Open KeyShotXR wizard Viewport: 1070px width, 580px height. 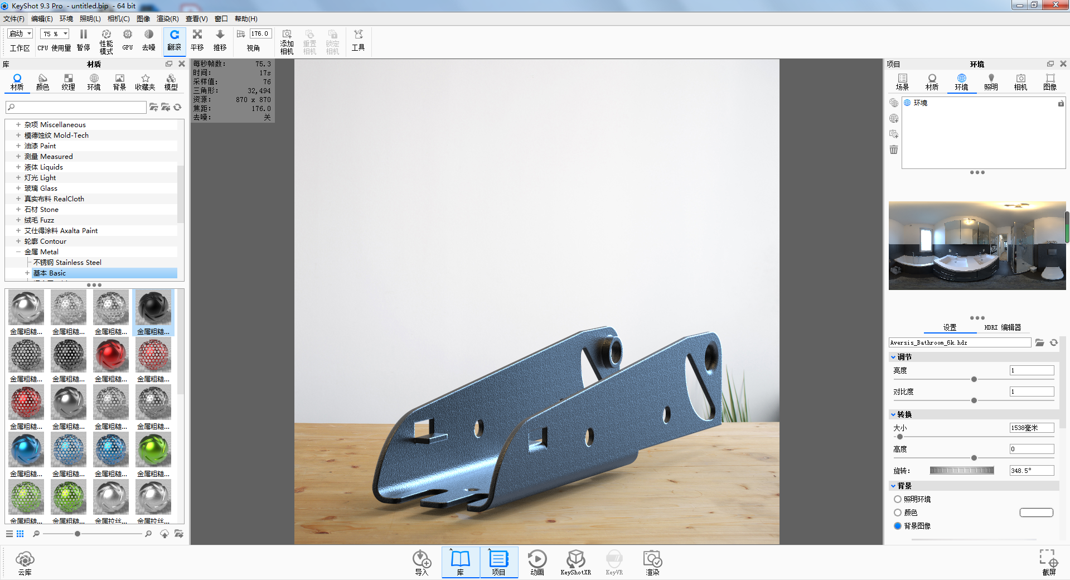pyautogui.click(x=575, y=562)
